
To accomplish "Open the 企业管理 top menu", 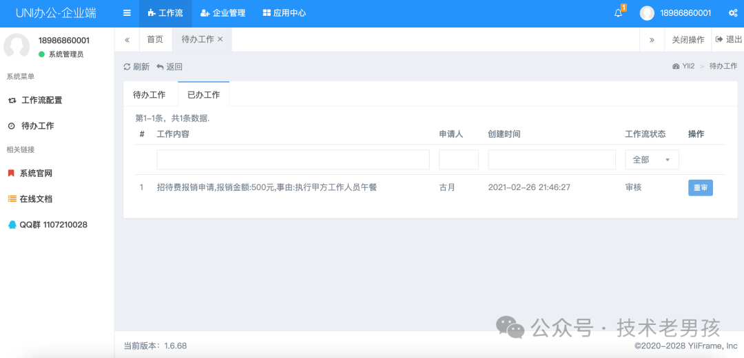I will point(223,13).
